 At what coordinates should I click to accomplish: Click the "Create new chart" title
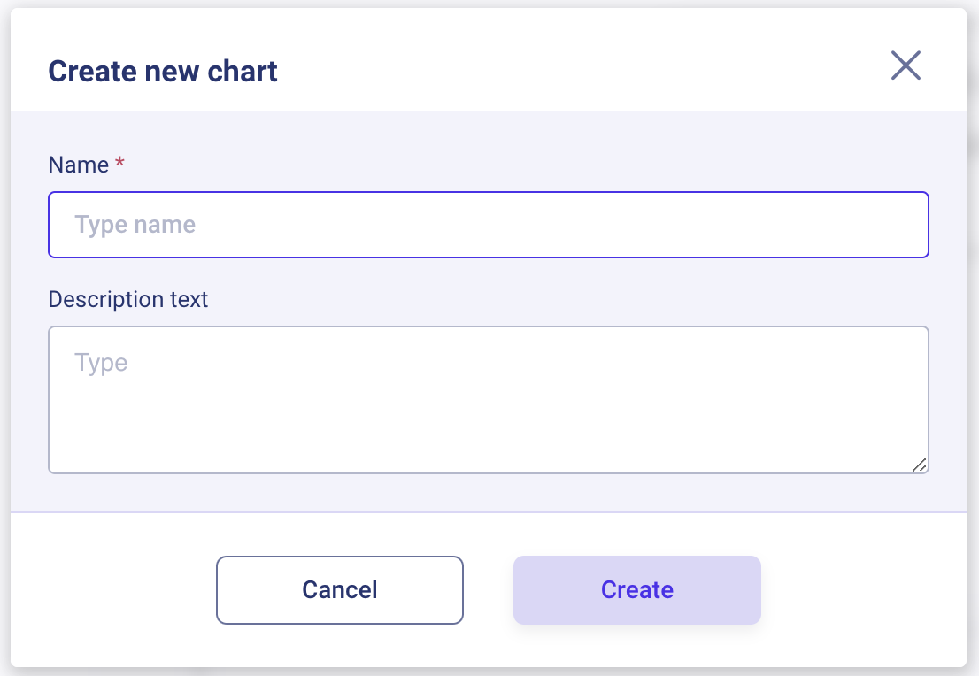click(163, 71)
